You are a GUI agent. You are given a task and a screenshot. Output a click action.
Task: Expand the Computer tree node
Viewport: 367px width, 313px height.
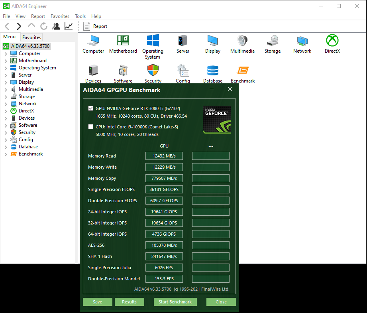pos(6,54)
